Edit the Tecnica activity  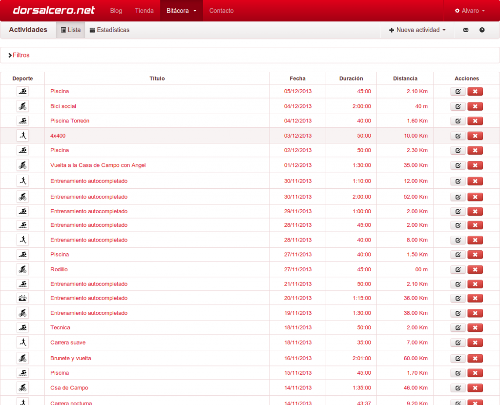click(x=458, y=328)
